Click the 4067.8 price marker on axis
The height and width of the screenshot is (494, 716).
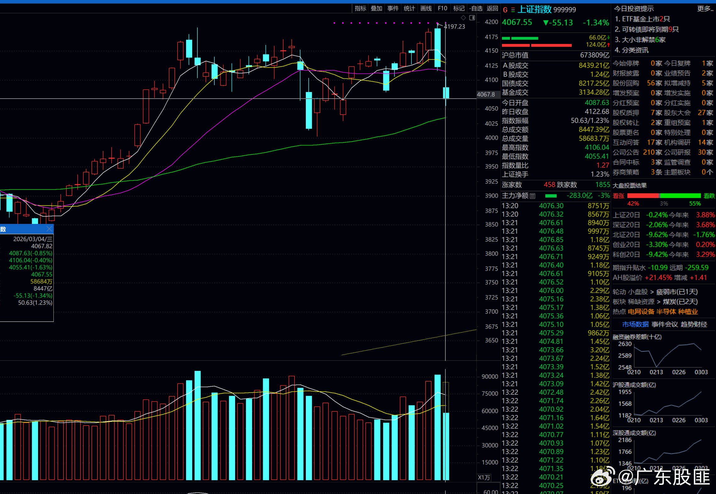486,94
